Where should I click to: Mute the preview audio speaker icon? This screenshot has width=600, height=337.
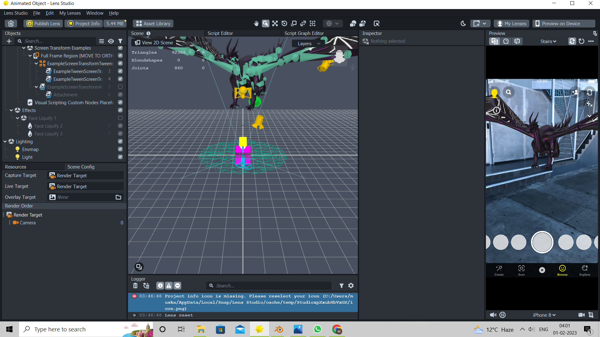pyautogui.click(x=493, y=315)
